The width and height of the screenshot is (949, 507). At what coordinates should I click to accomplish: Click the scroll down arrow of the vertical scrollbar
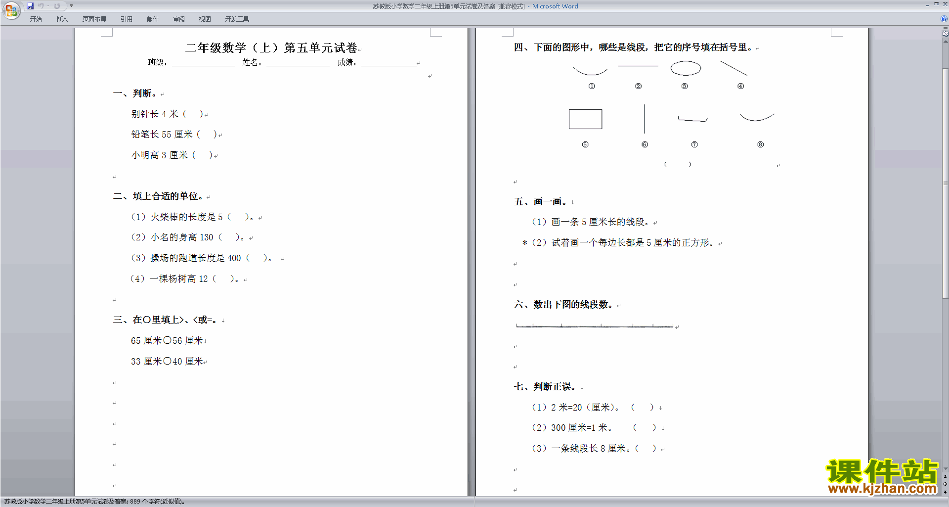(945, 469)
